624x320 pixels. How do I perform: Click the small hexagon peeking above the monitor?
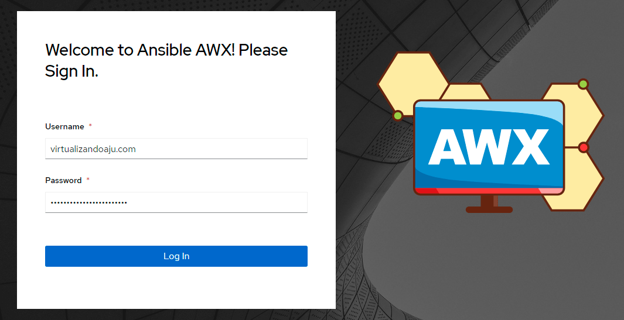[465, 92]
